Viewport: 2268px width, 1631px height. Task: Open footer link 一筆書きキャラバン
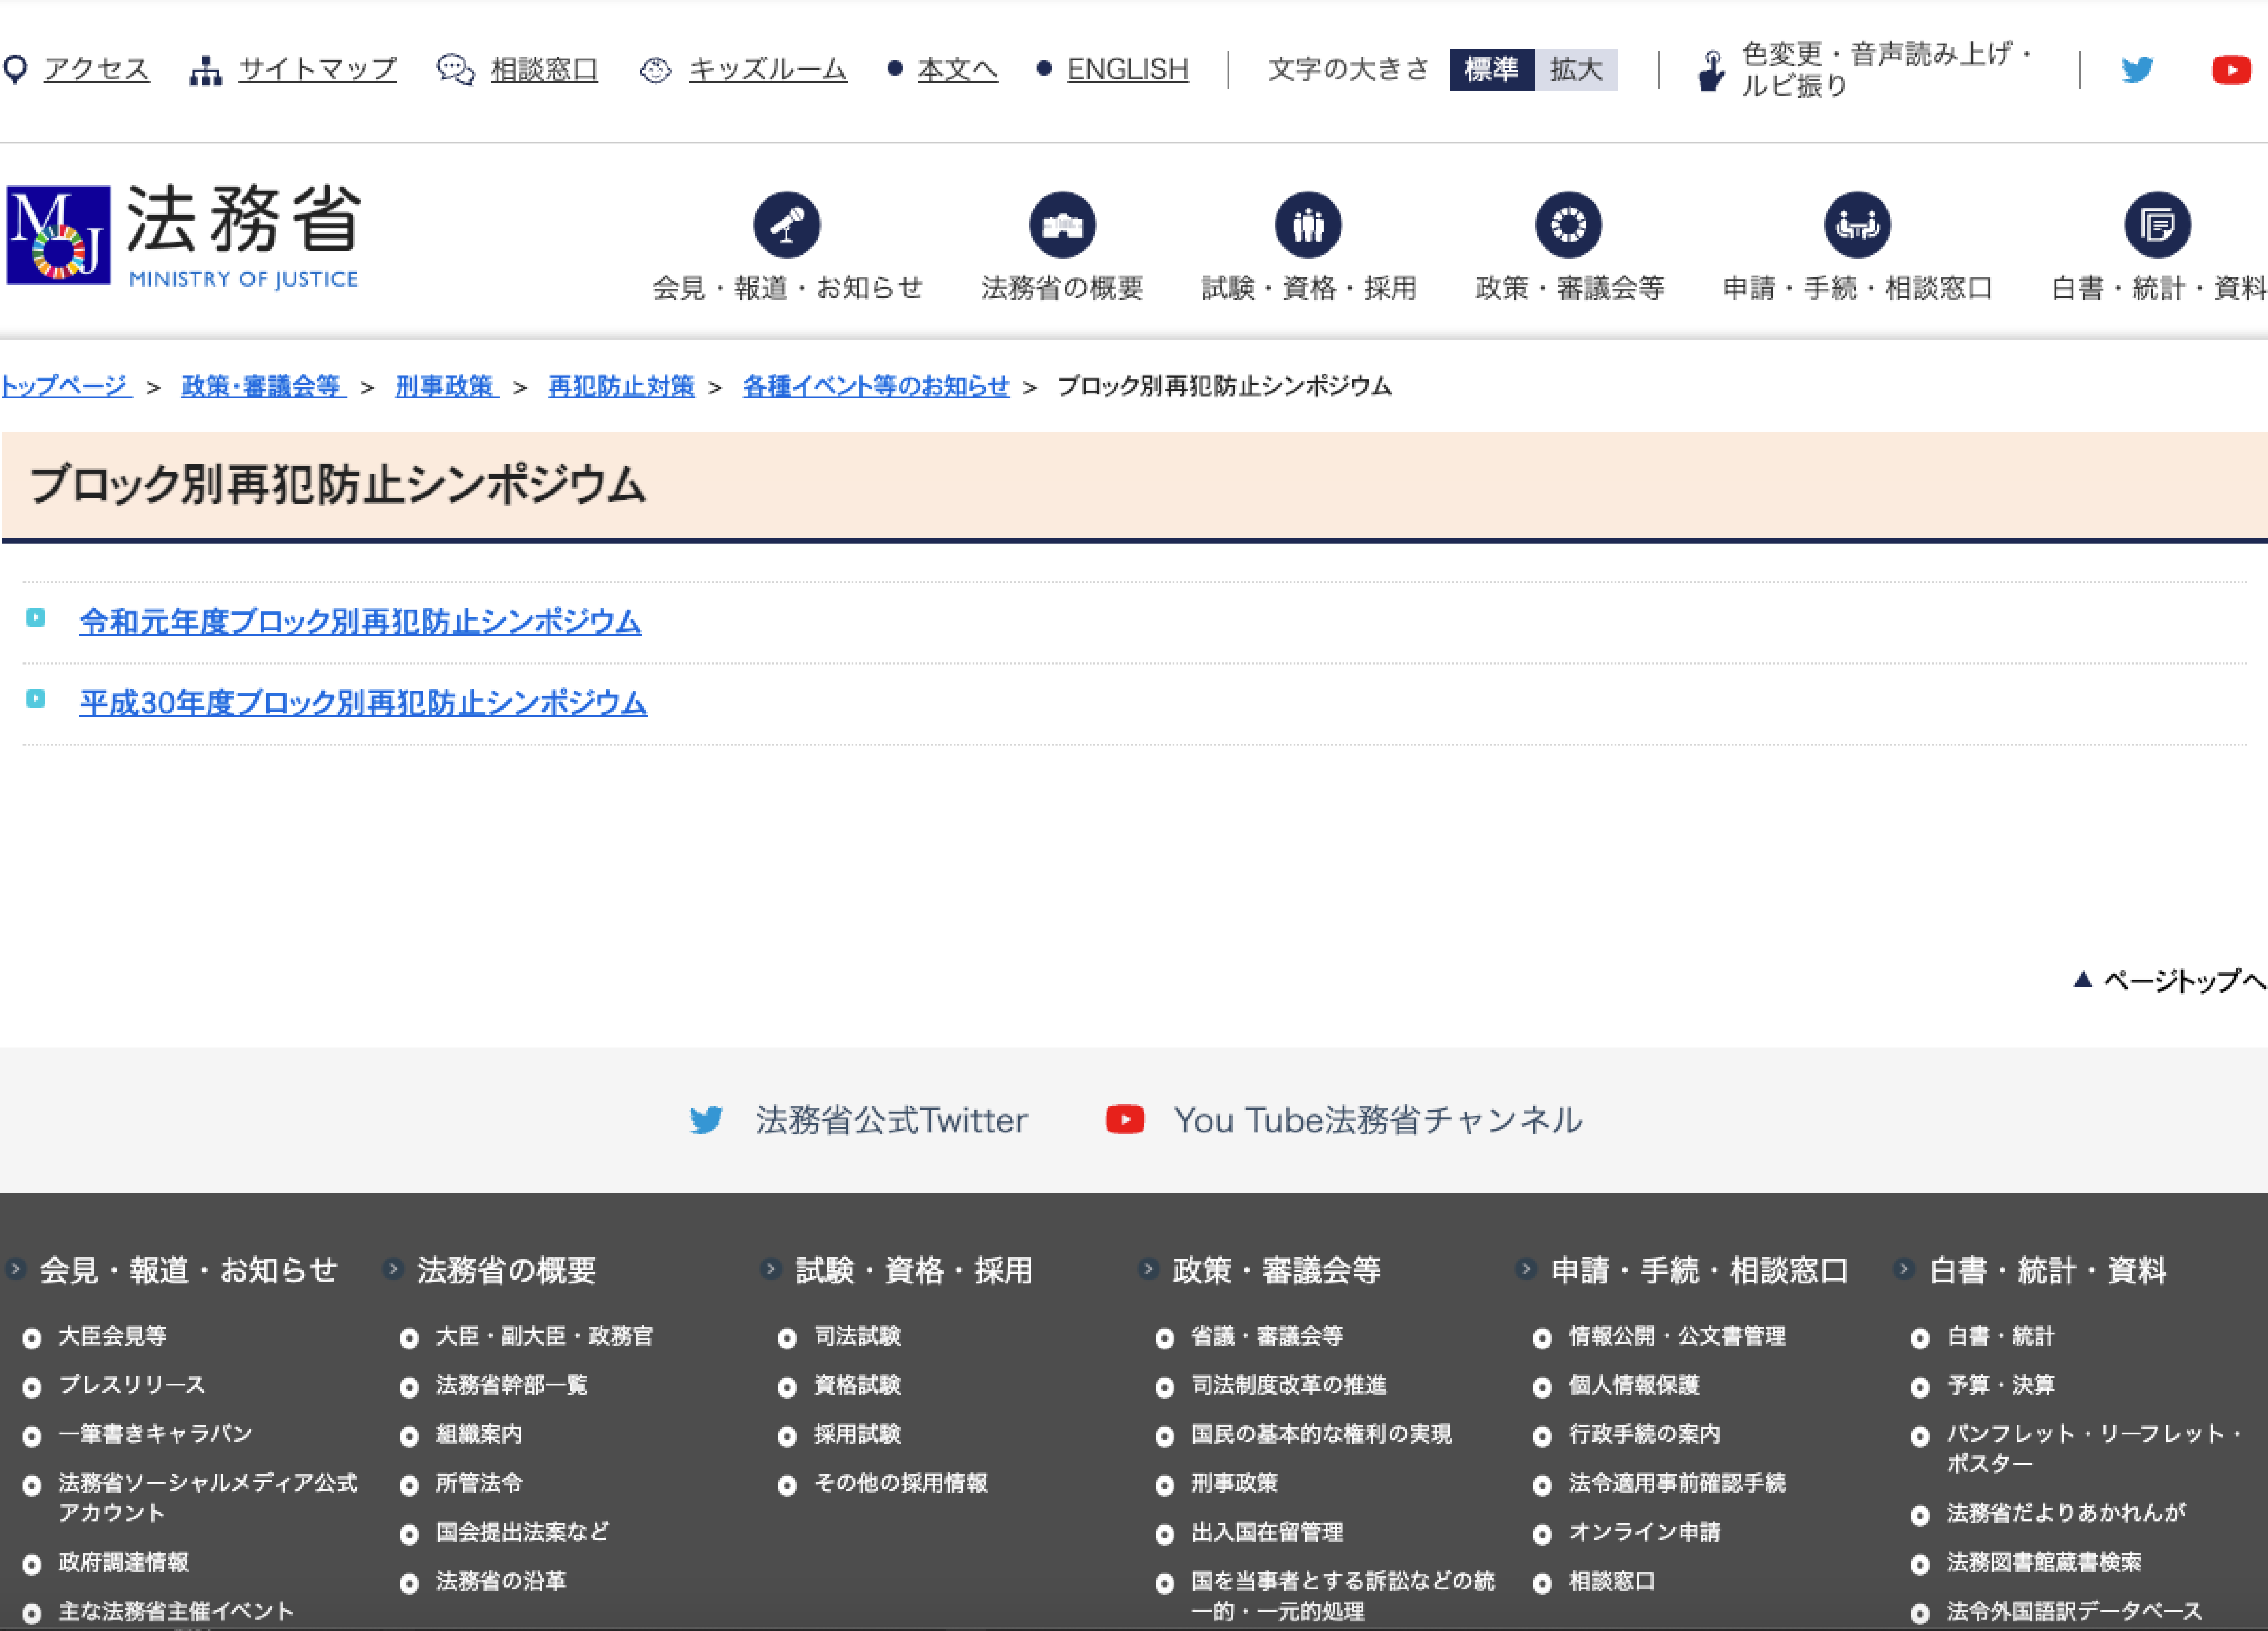155,1434
